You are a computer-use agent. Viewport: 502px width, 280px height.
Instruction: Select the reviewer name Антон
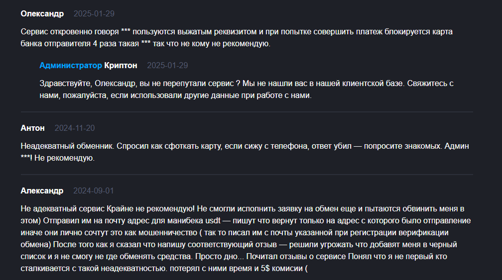tap(33, 128)
